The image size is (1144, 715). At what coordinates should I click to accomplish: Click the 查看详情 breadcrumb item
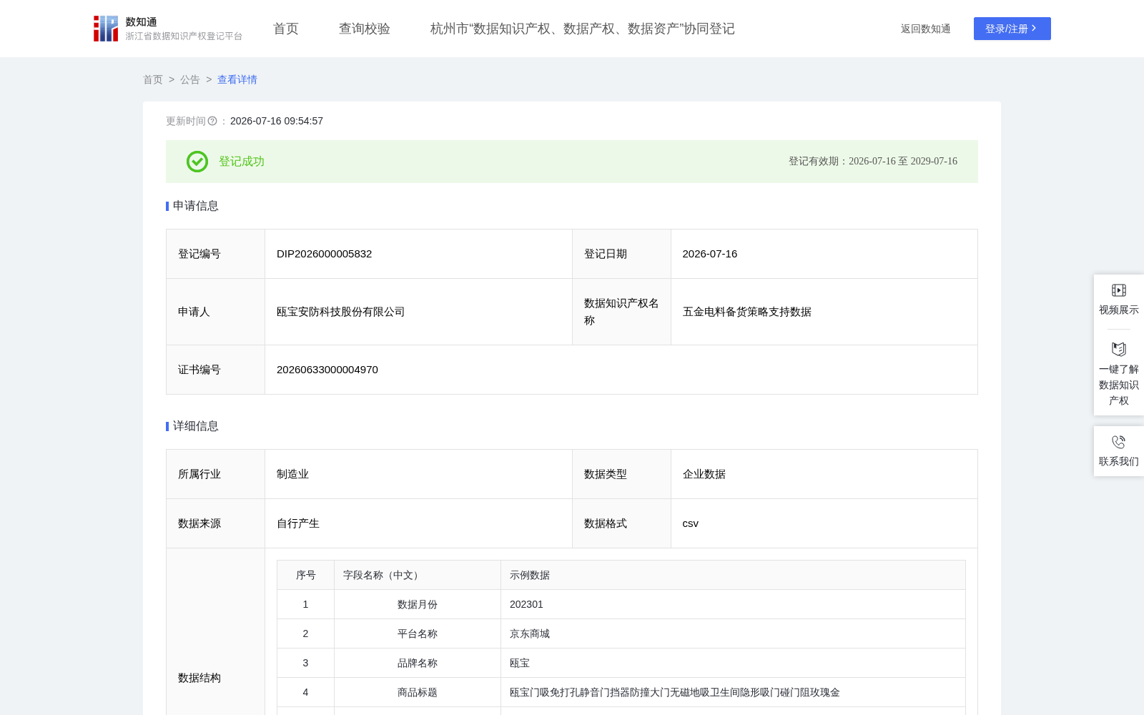237,79
